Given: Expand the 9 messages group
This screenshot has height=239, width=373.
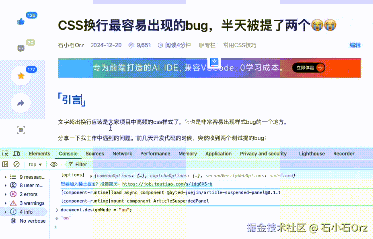Looking at the screenshot, I should click(5, 177).
